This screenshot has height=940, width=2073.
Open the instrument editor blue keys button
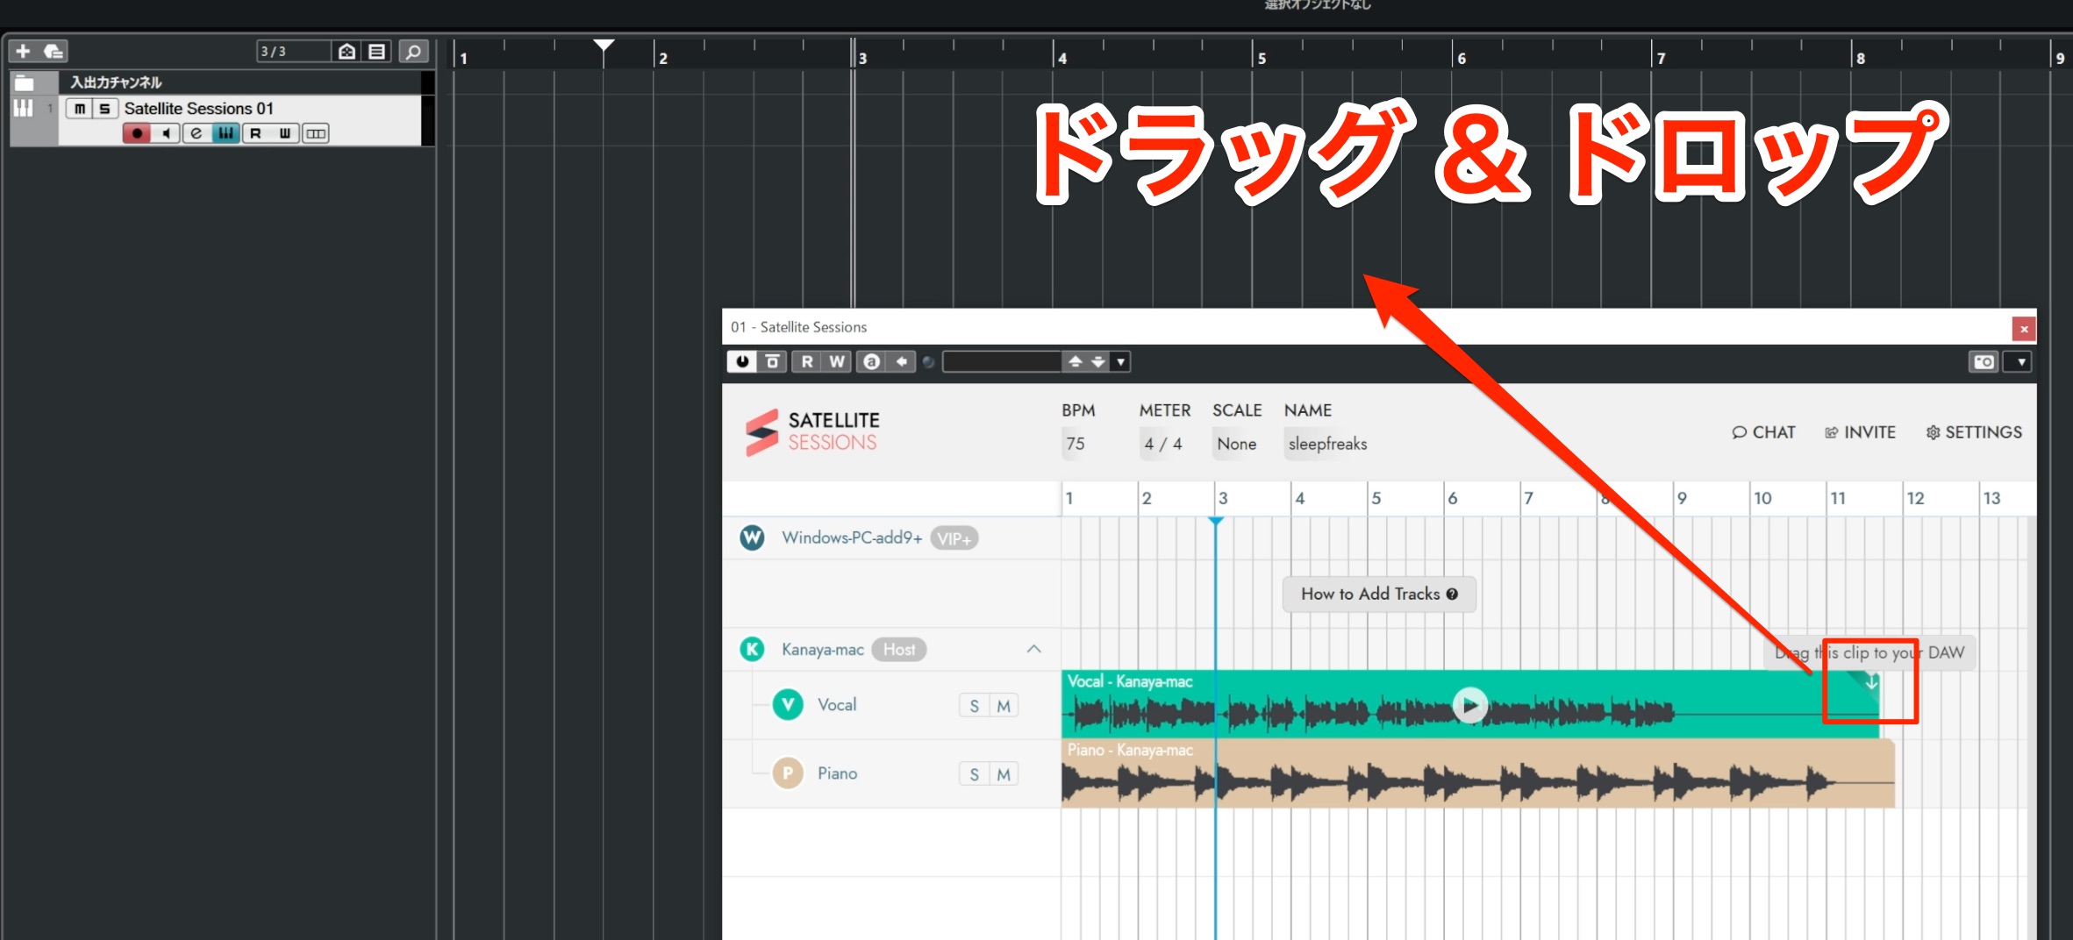226,133
